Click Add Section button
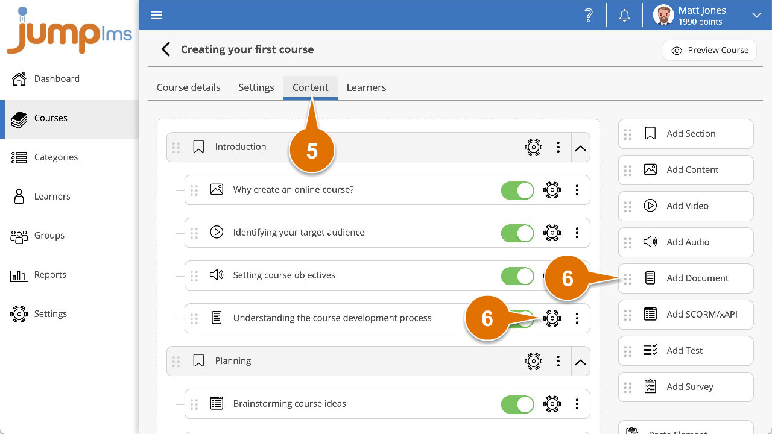This screenshot has height=434, width=772. (x=686, y=134)
